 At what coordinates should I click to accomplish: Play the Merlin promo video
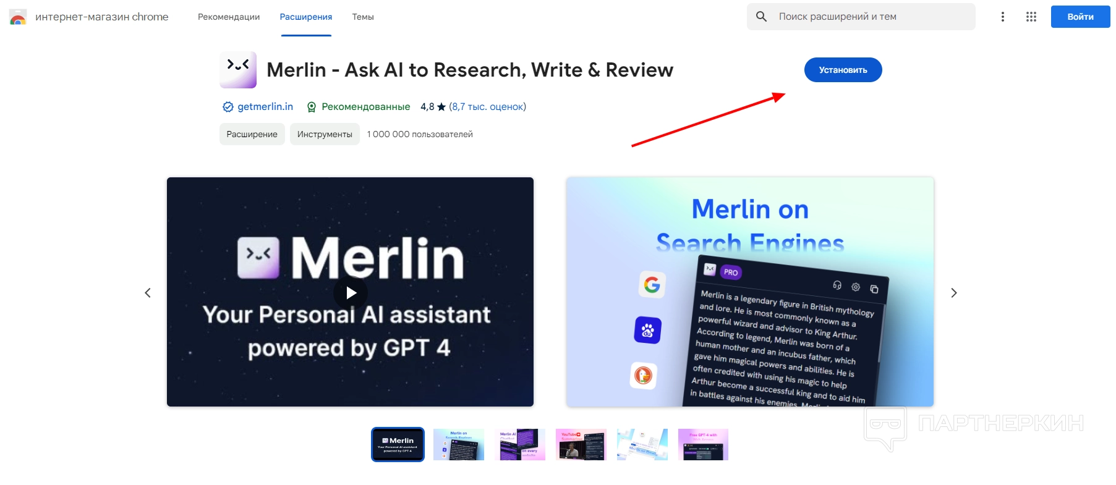[x=351, y=292]
